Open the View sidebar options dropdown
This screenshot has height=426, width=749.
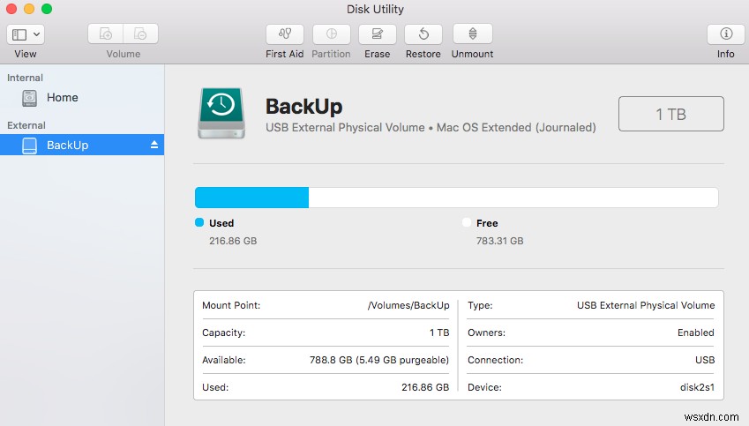pyautogui.click(x=26, y=34)
